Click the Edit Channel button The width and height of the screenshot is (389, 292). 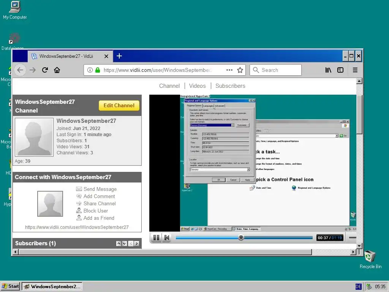pyautogui.click(x=119, y=106)
